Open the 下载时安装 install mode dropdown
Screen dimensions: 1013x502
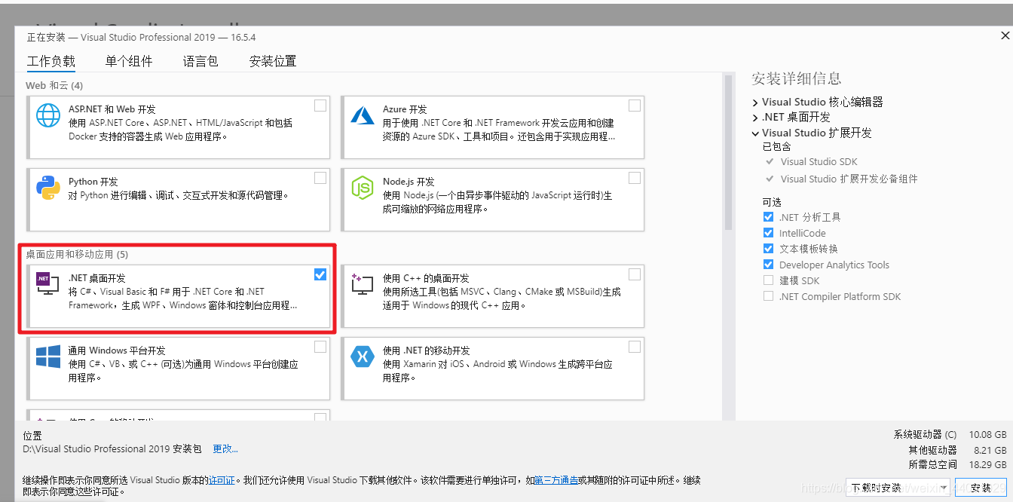coord(898,488)
